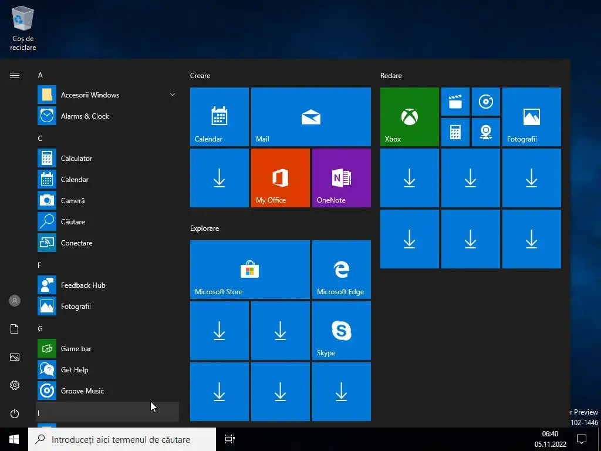Open Settings gear in Start sidebar
Image resolution: width=601 pixels, height=451 pixels.
(x=15, y=385)
